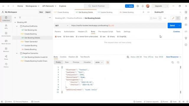The height and width of the screenshot is (106, 189).
Task: Open the APIs sidebar panel
Action: (x=6, y=26)
